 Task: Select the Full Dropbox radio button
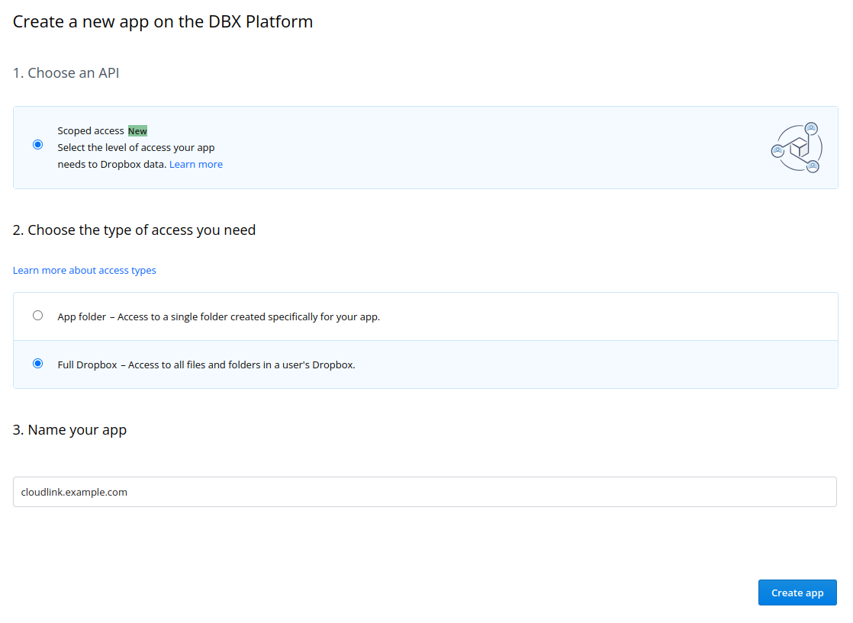click(38, 364)
